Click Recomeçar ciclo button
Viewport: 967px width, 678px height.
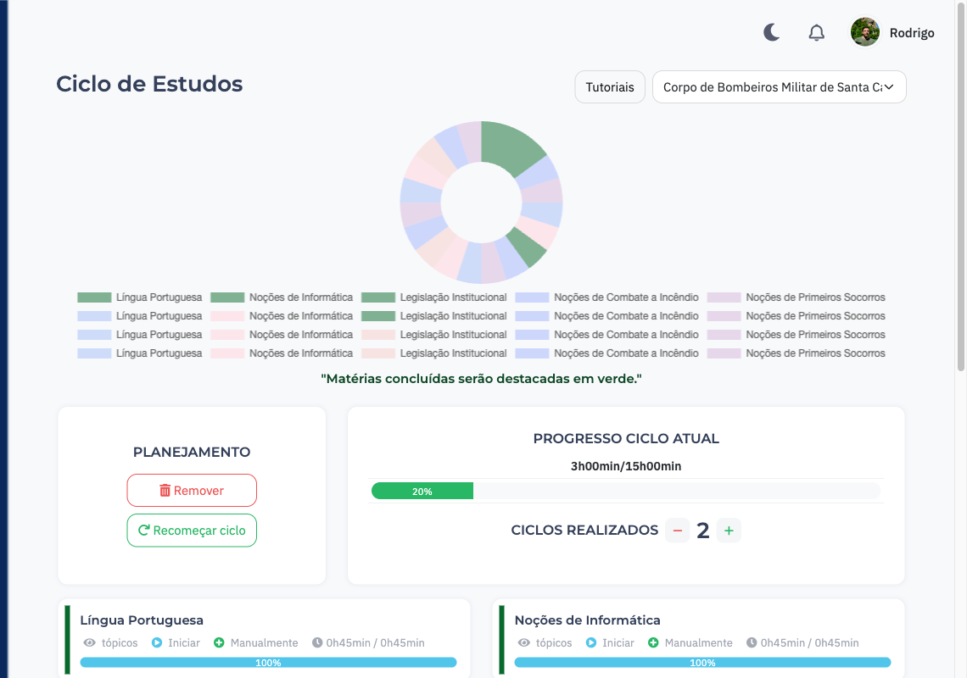tap(192, 531)
